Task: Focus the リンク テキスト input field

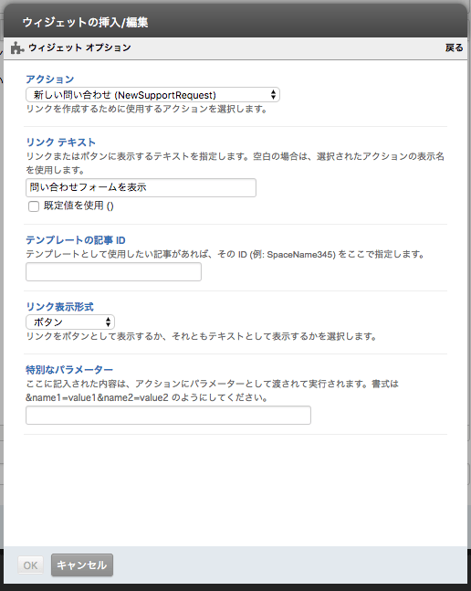Action: point(141,187)
